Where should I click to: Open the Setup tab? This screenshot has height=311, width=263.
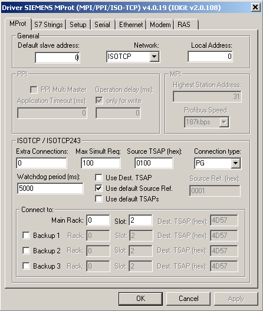coord(78,25)
